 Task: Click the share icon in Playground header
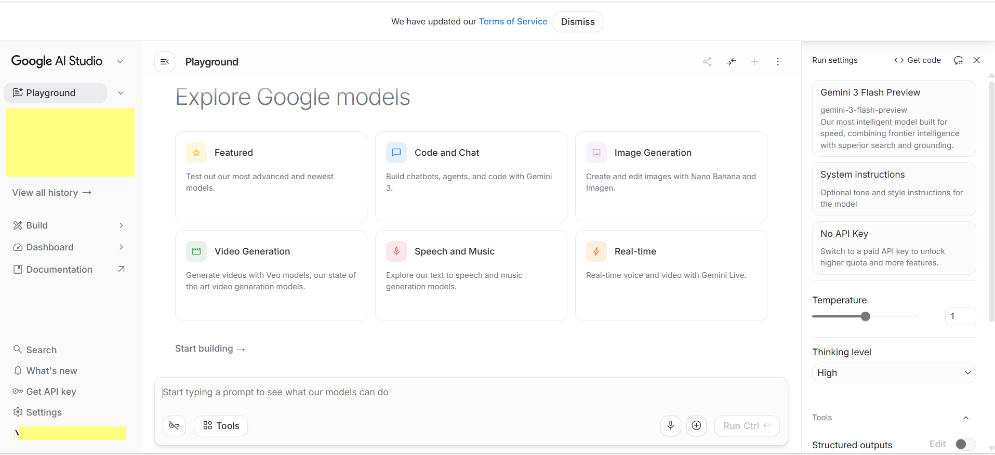(707, 62)
